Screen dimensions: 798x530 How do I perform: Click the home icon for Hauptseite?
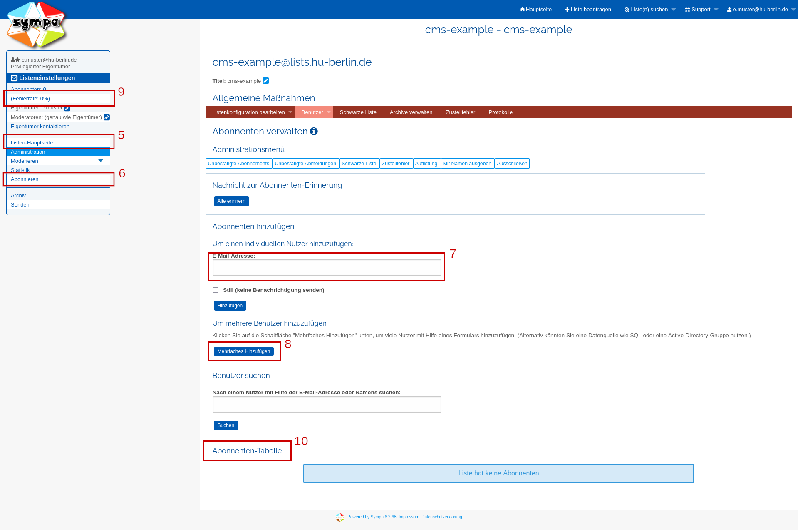pos(523,10)
